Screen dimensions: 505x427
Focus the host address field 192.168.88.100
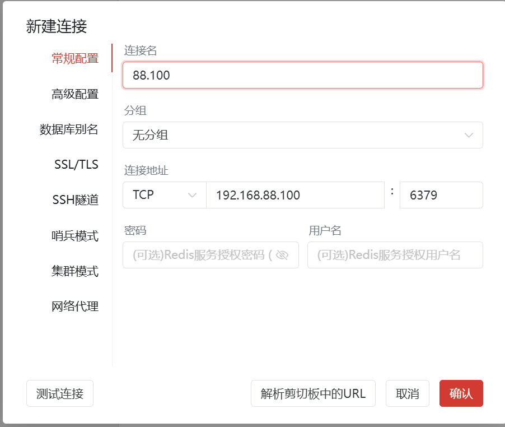pos(296,195)
